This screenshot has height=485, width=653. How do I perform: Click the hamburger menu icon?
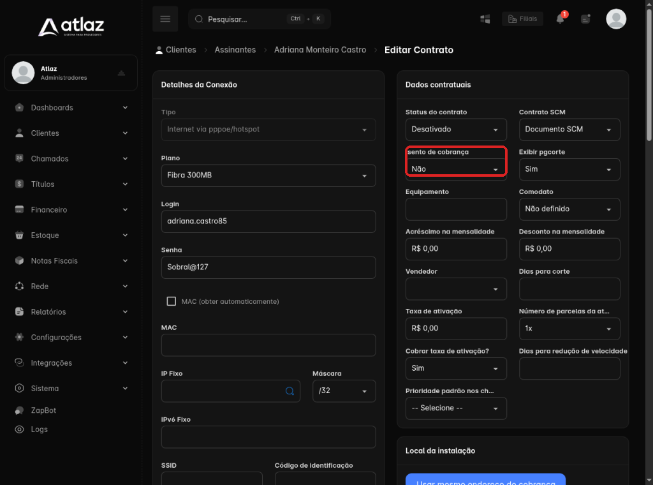pos(165,19)
